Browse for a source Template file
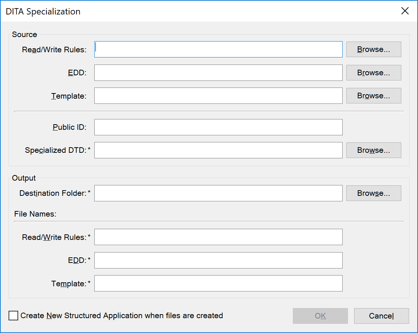 (373, 95)
